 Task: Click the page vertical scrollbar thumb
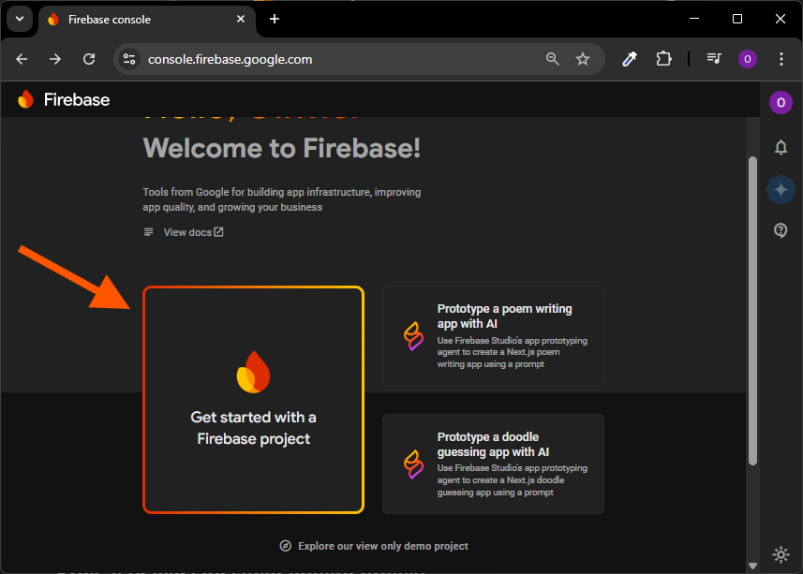tap(752, 311)
